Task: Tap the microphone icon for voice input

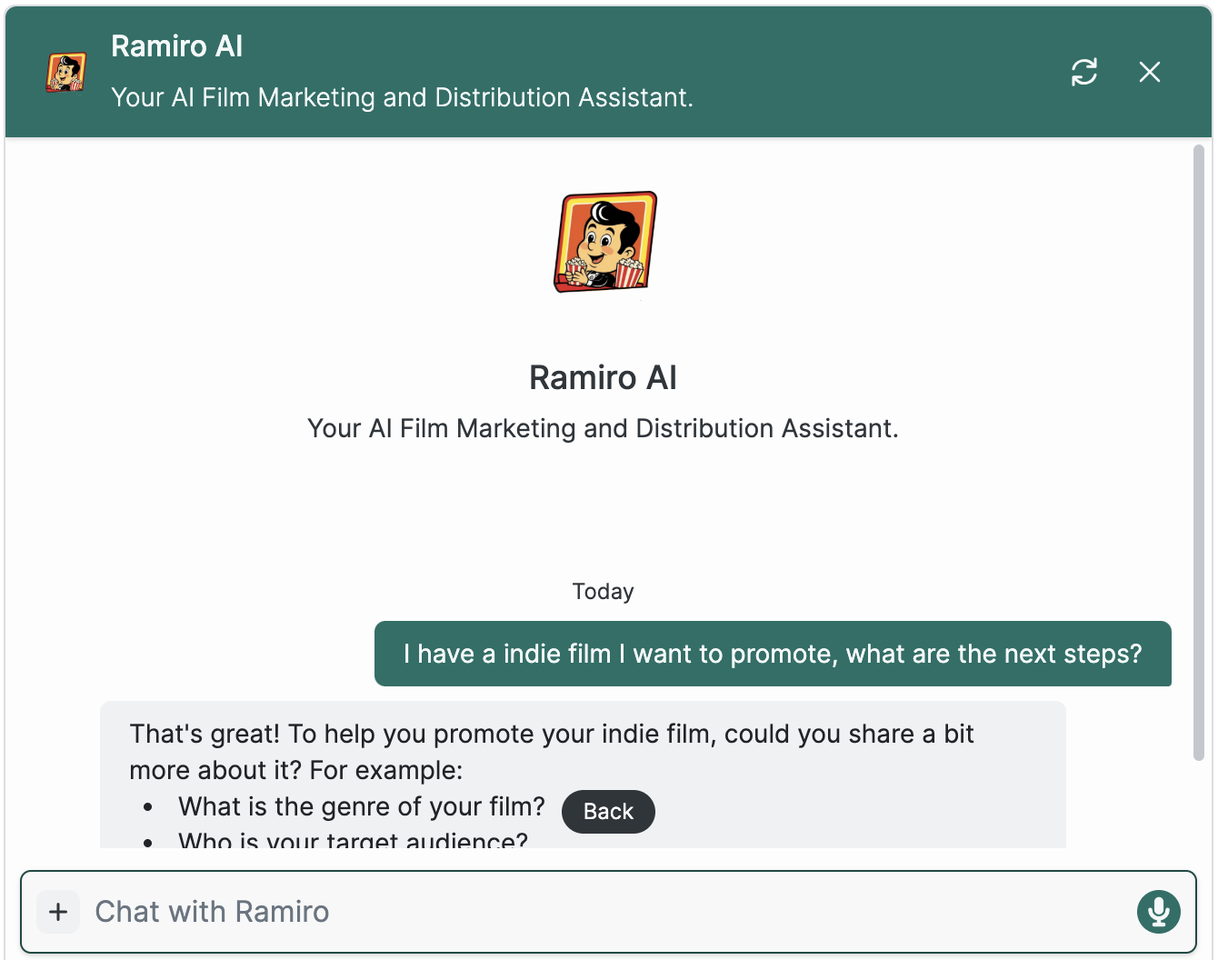Action: click(x=1158, y=912)
